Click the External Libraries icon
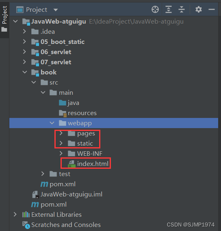 pos(26,215)
